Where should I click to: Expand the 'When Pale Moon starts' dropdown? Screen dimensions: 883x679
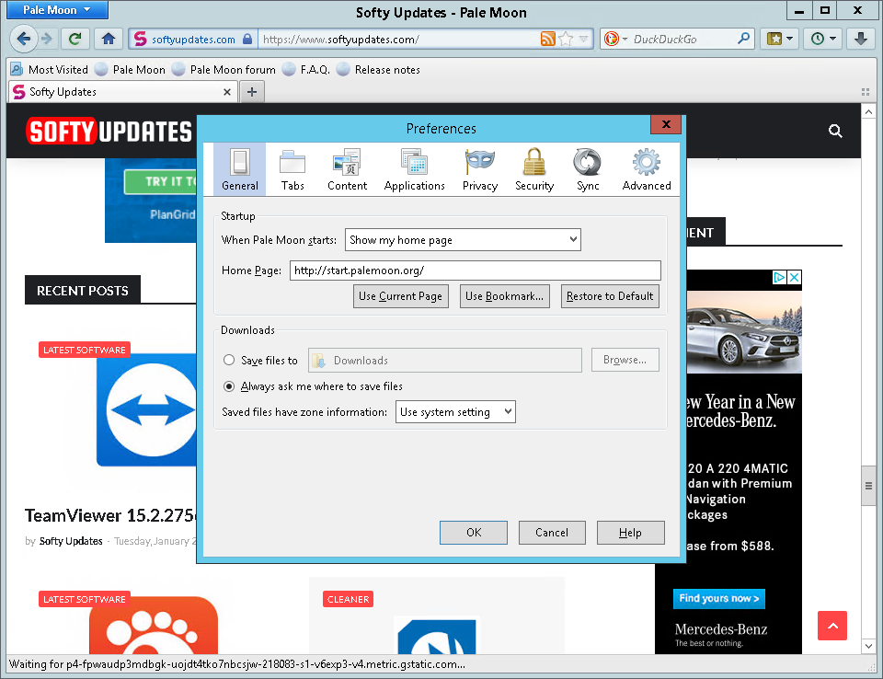[x=463, y=239]
